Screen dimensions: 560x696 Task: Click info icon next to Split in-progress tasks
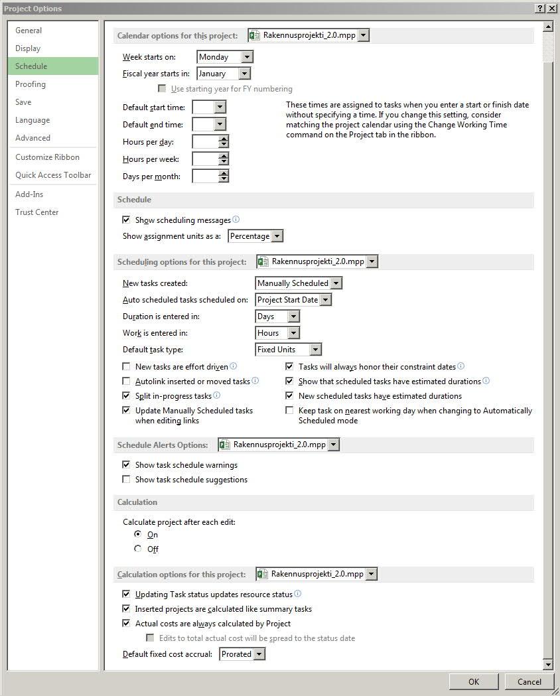[x=216, y=395]
